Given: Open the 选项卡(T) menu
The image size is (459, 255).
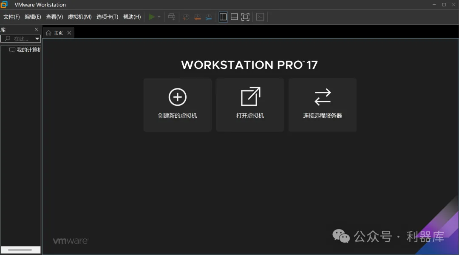Looking at the screenshot, I should pos(107,17).
